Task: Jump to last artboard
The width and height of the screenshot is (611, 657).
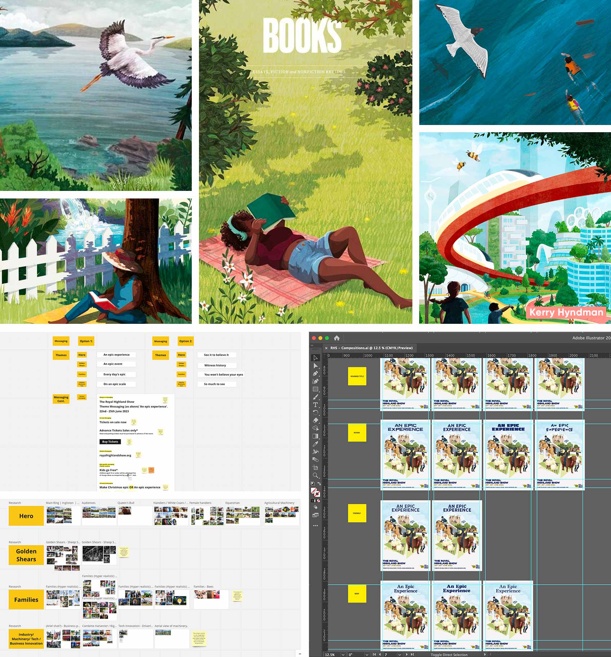Action: (412, 654)
